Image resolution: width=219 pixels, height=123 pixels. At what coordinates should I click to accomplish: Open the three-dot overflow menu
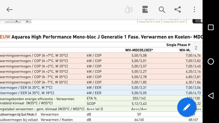194,10
